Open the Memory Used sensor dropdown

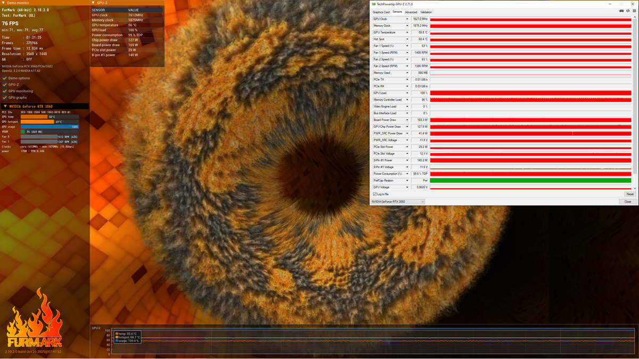[407, 73]
